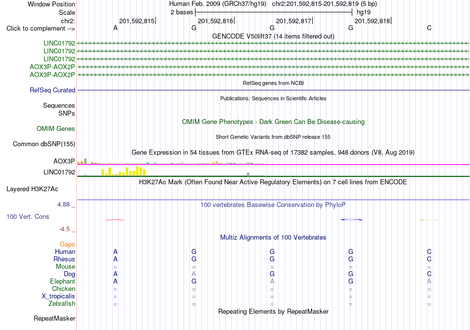
Task: Click the 'X_tropicalis' alignment species label
Action: point(58,296)
